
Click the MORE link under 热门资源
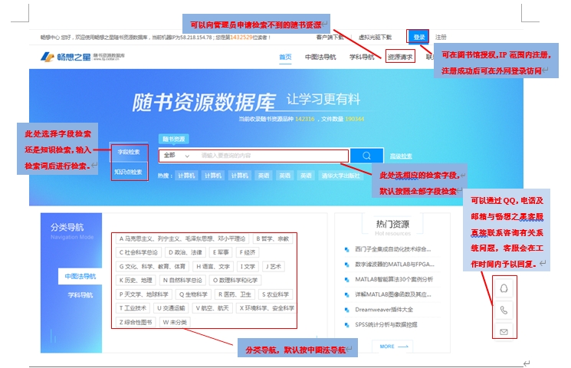[394, 347]
